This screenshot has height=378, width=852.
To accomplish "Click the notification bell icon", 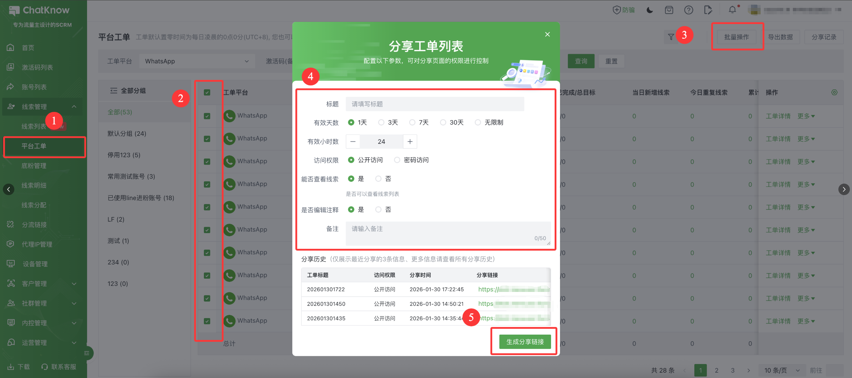I will (732, 10).
